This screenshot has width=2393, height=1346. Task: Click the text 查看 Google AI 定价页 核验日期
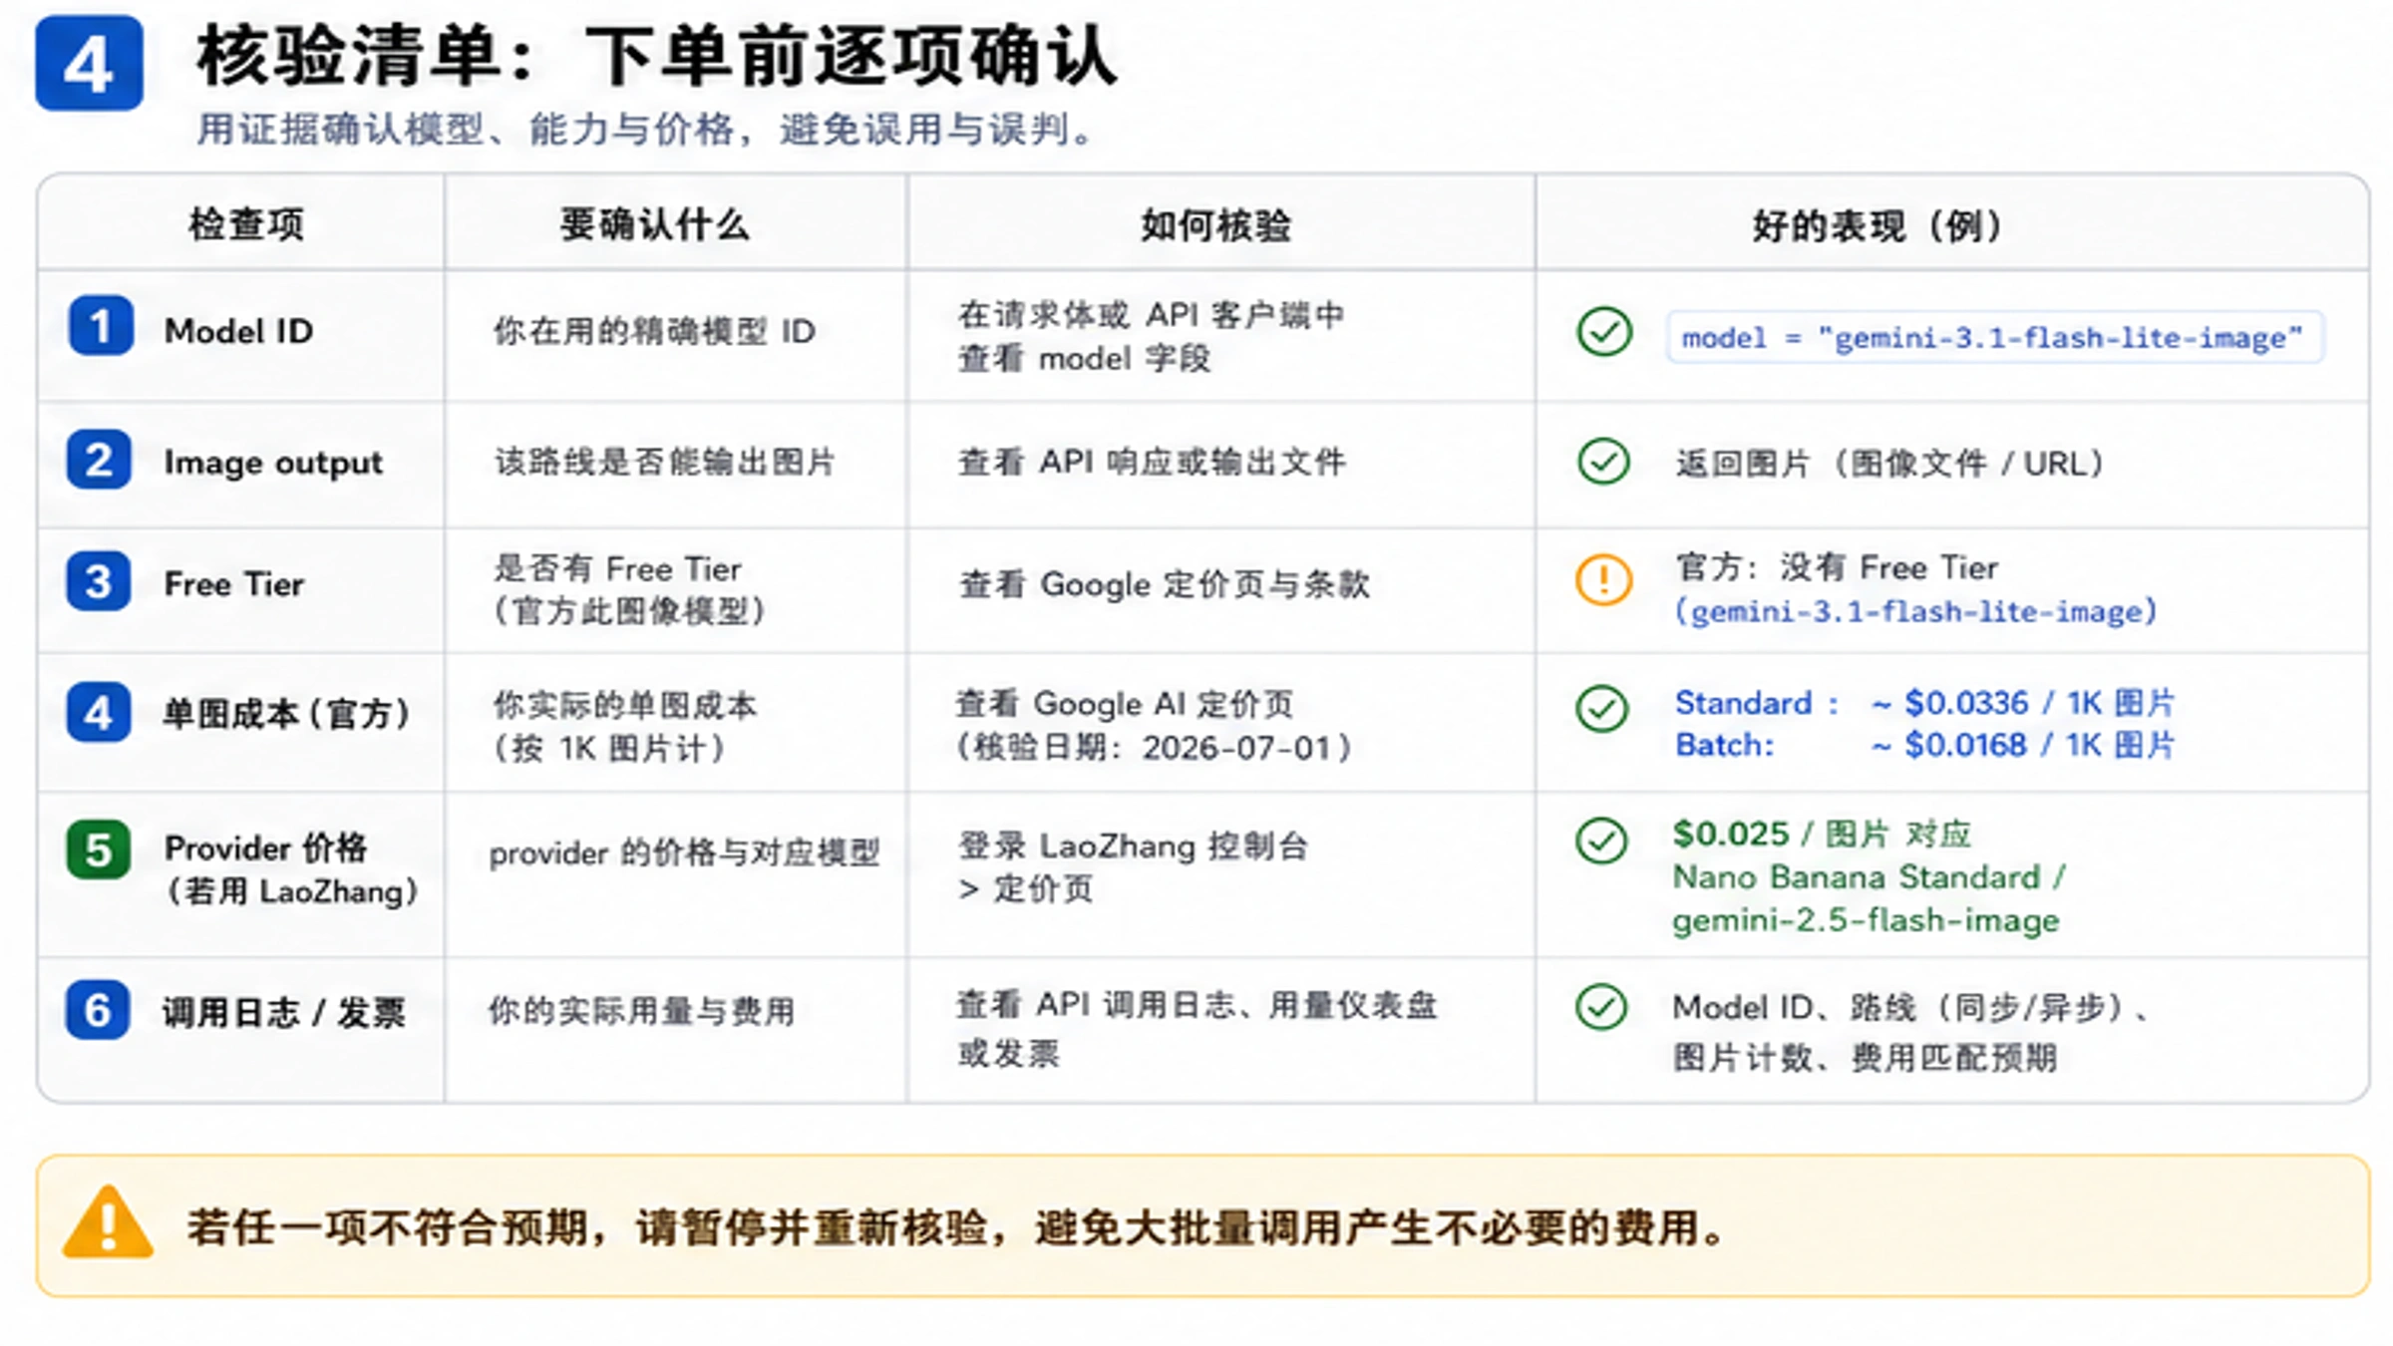click(x=1155, y=725)
